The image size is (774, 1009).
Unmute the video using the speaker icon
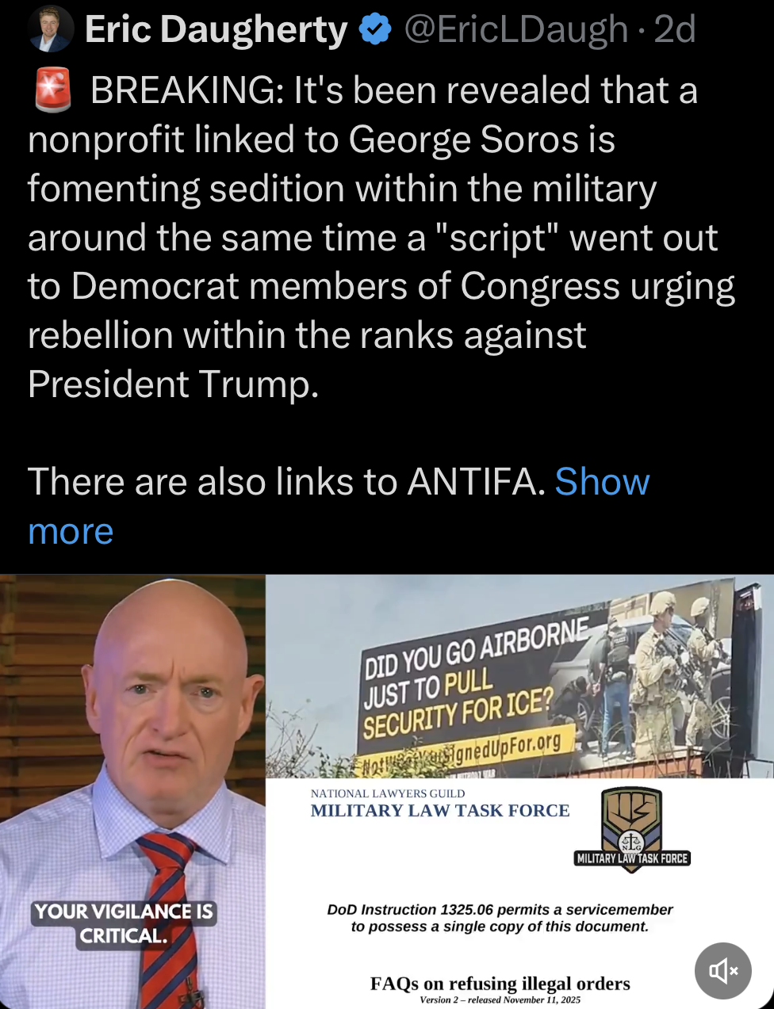click(x=722, y=970)
